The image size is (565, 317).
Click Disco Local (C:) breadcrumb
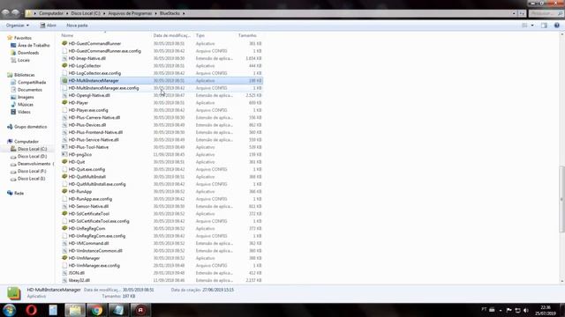click(x=86, y=13)
